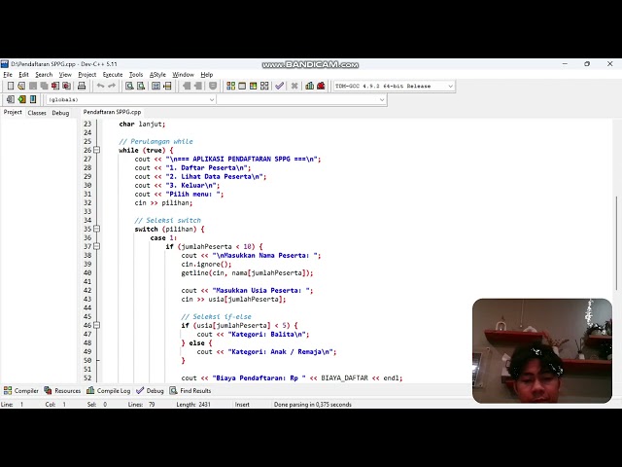The height and width of the screenshot is (467, 622).
Task: Open the Compiler bottom panel tab
Action: [x=21, y=391]
